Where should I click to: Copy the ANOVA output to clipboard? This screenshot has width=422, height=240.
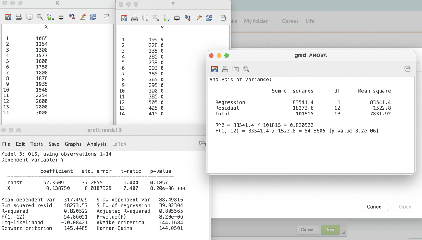point(235,69)
